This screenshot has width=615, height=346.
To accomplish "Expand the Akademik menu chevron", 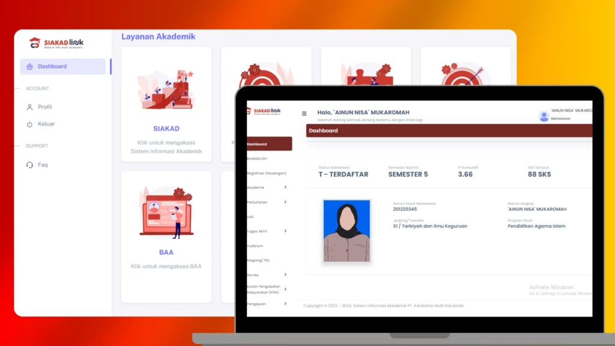I will (285, 187).
